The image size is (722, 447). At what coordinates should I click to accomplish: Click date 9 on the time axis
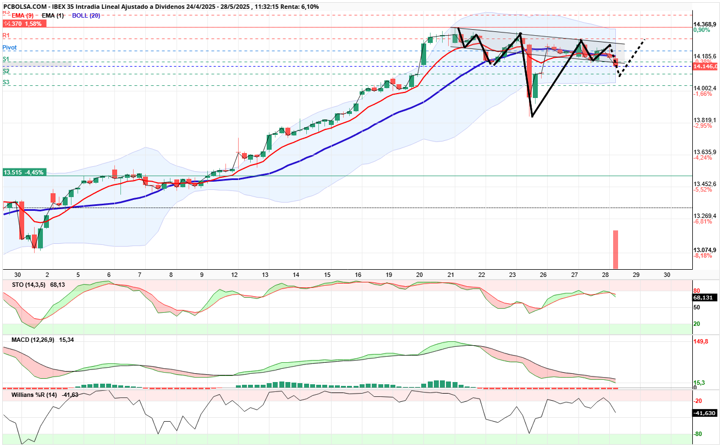tap(202, 275)
